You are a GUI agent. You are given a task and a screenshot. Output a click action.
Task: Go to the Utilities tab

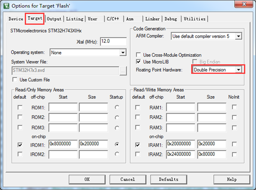tap(194, 19)
